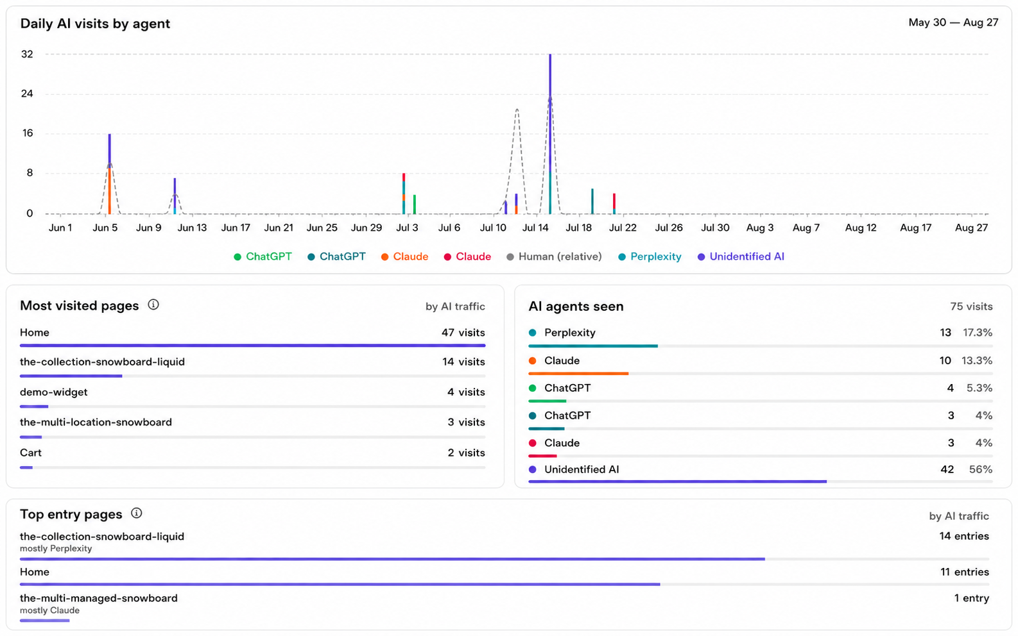
Task: Click red Claude row with 3 visits
Action: pyautogui.click(x=761, y=447)
